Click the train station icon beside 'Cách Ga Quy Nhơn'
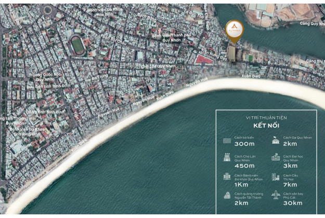Image resolution: width=325 pixels, height=218 pixels. [276, 140]
